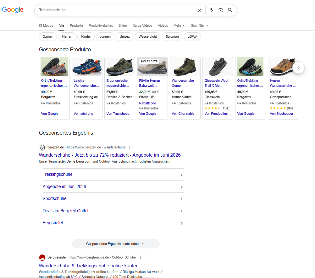Screen dimensions: 315x278
Task: Click the Von Feedoptimi link
Action: (x=218, y=114)
